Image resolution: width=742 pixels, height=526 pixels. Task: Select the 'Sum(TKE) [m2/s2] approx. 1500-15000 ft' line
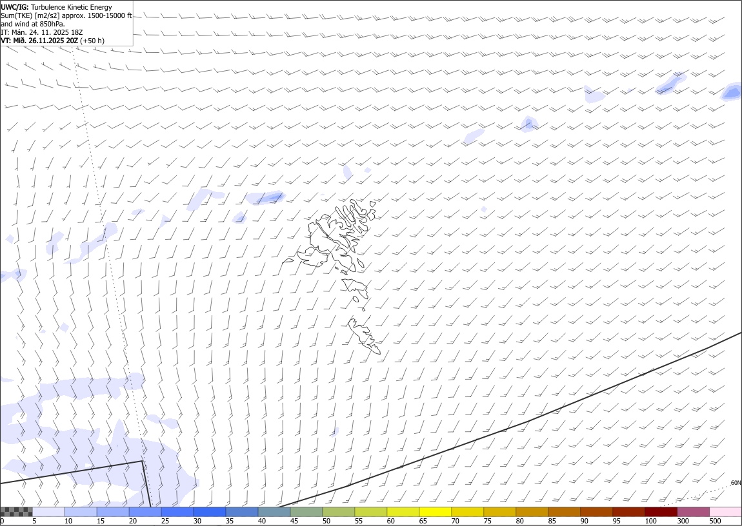(x=66, y=15)
